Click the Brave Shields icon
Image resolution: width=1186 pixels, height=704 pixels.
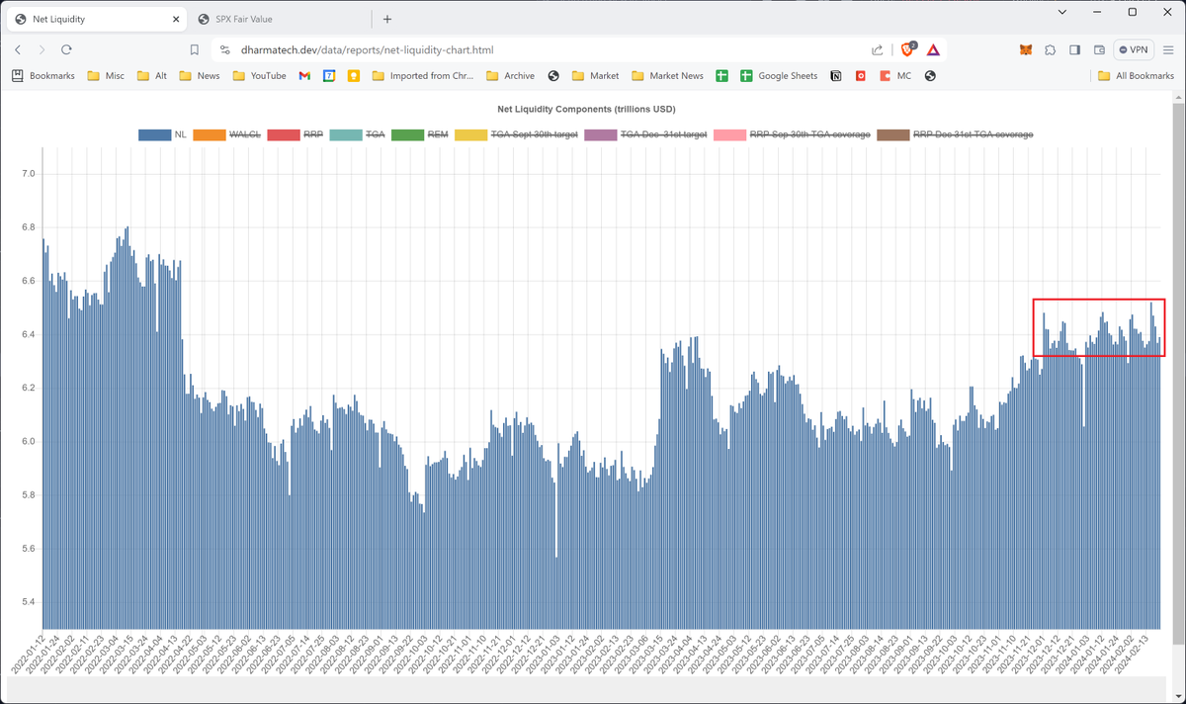click(906, 49)
